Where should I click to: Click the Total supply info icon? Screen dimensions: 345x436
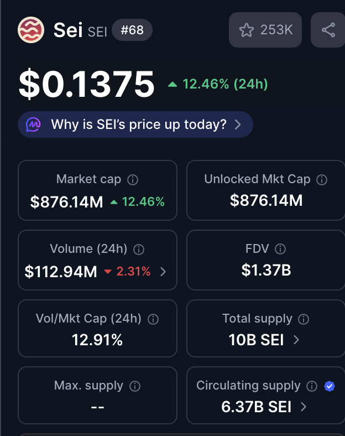coord(304,319)
